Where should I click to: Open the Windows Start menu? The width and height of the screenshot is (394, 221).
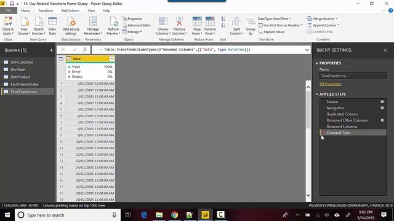[x=7, y=215]
